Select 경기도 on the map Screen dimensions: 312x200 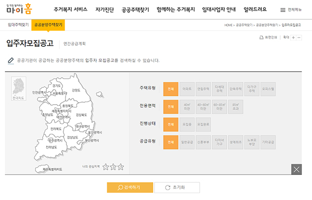tap(57, 85)
